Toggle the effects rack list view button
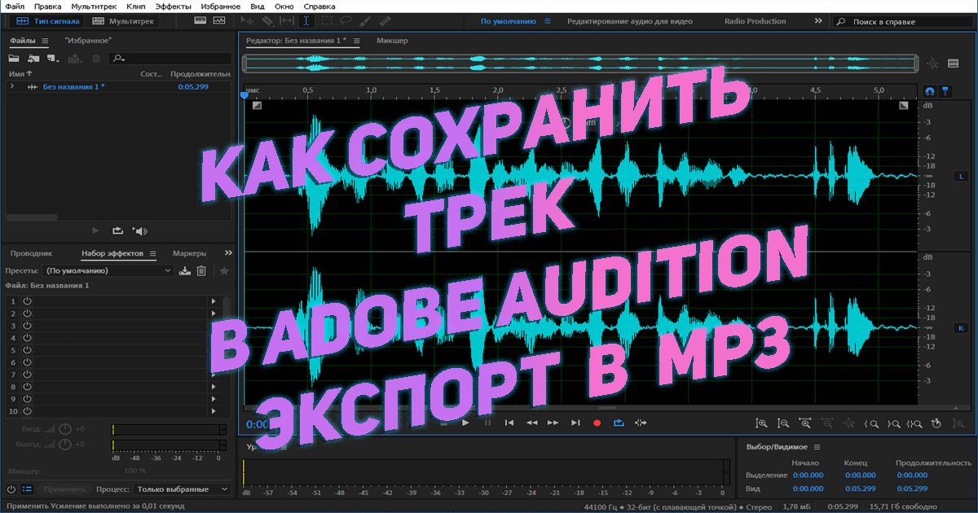The image size is (978, 513). [x=27, y=489]
